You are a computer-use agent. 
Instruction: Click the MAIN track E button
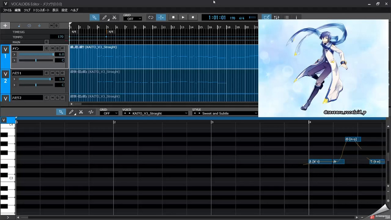click(x=46, y=42)
